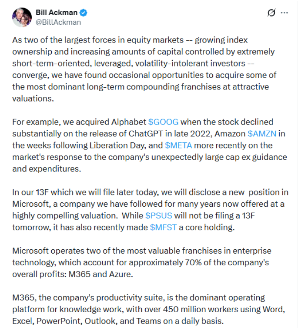
Task: Click the paragraph starting 'For example, we acquired'
Action: [150, 145]
